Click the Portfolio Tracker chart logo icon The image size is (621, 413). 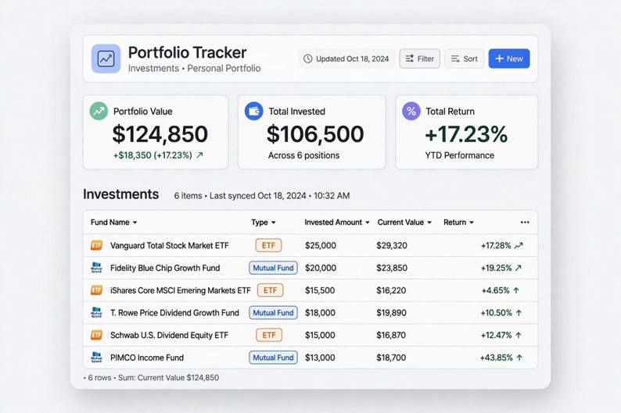coord(106,59)
